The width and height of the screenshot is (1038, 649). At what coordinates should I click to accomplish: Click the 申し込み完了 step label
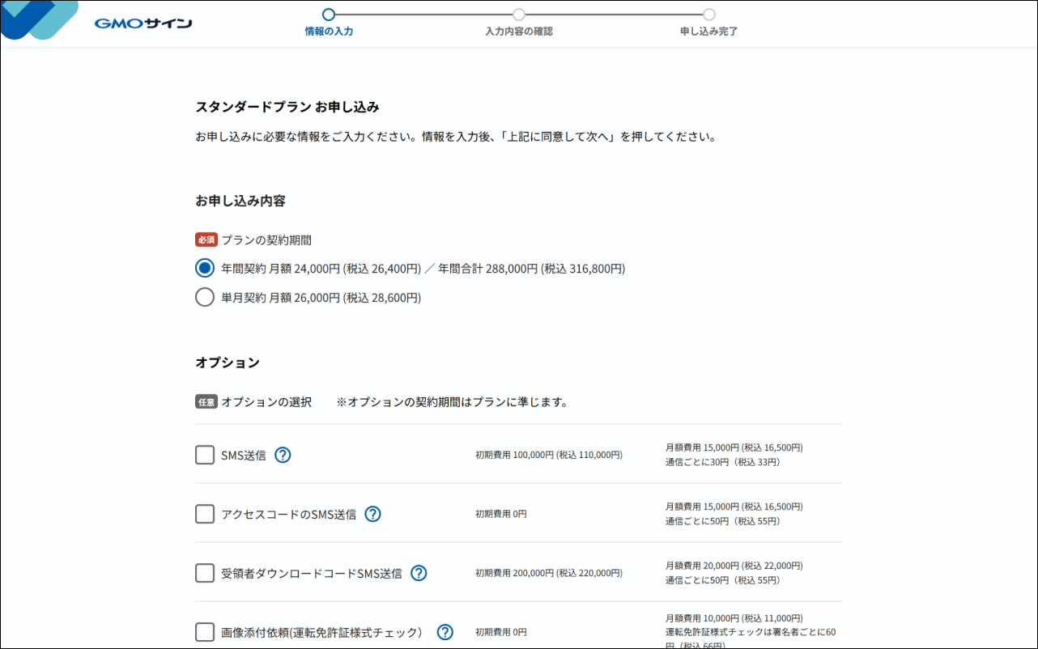(708, 32)
